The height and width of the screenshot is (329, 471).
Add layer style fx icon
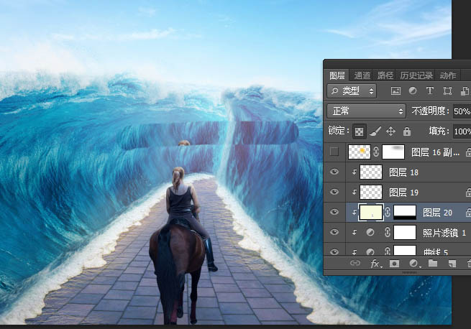(x=376, y=264)
